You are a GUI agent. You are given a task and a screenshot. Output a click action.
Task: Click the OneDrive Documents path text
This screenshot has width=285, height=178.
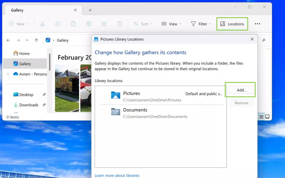click(x=155, y=117)
